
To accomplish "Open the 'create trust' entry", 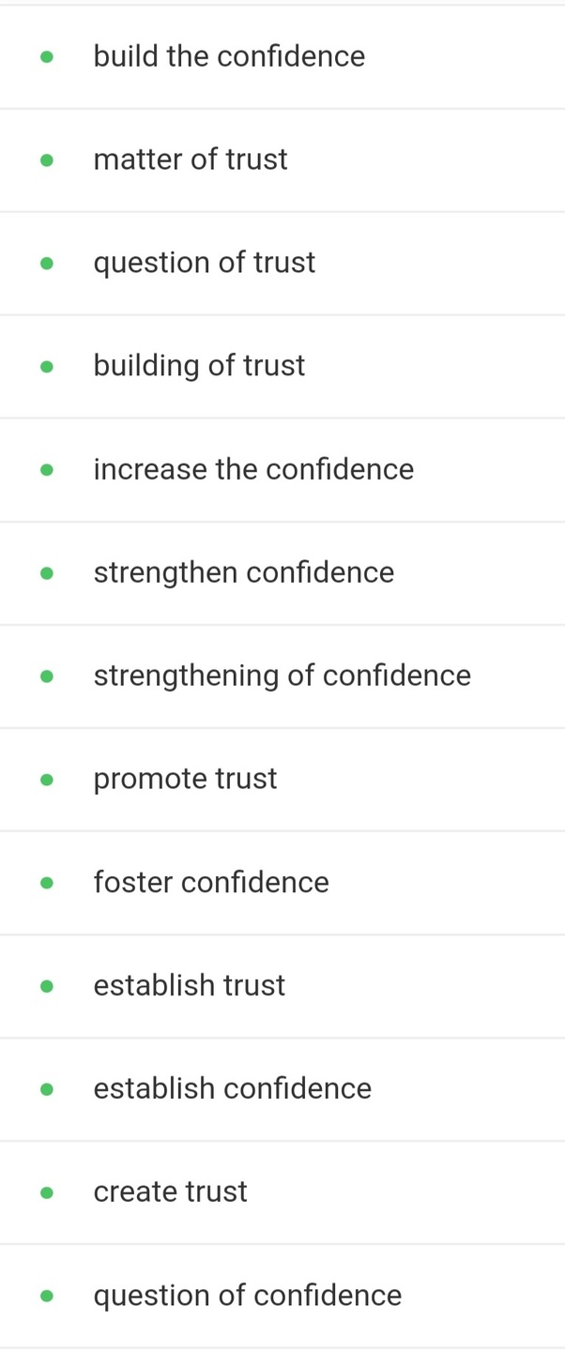I will click(x=170, y=1192).
